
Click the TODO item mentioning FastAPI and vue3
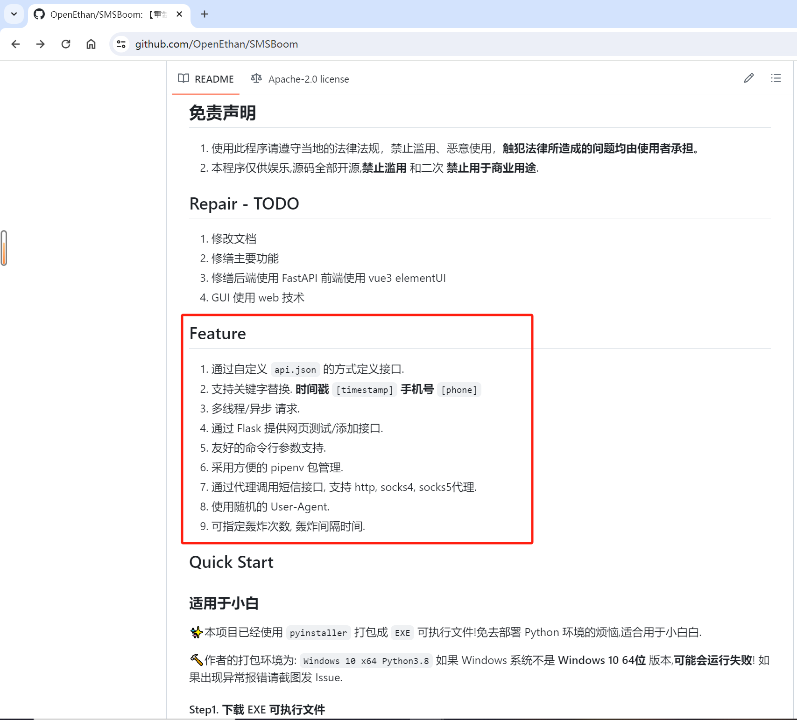(x=329, y=278)
